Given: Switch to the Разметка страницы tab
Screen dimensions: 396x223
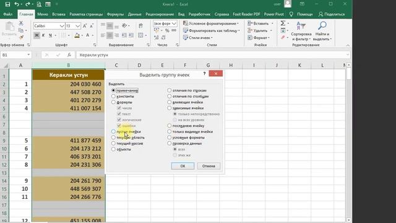Looking at the screenshot, I should coord(86,14).
